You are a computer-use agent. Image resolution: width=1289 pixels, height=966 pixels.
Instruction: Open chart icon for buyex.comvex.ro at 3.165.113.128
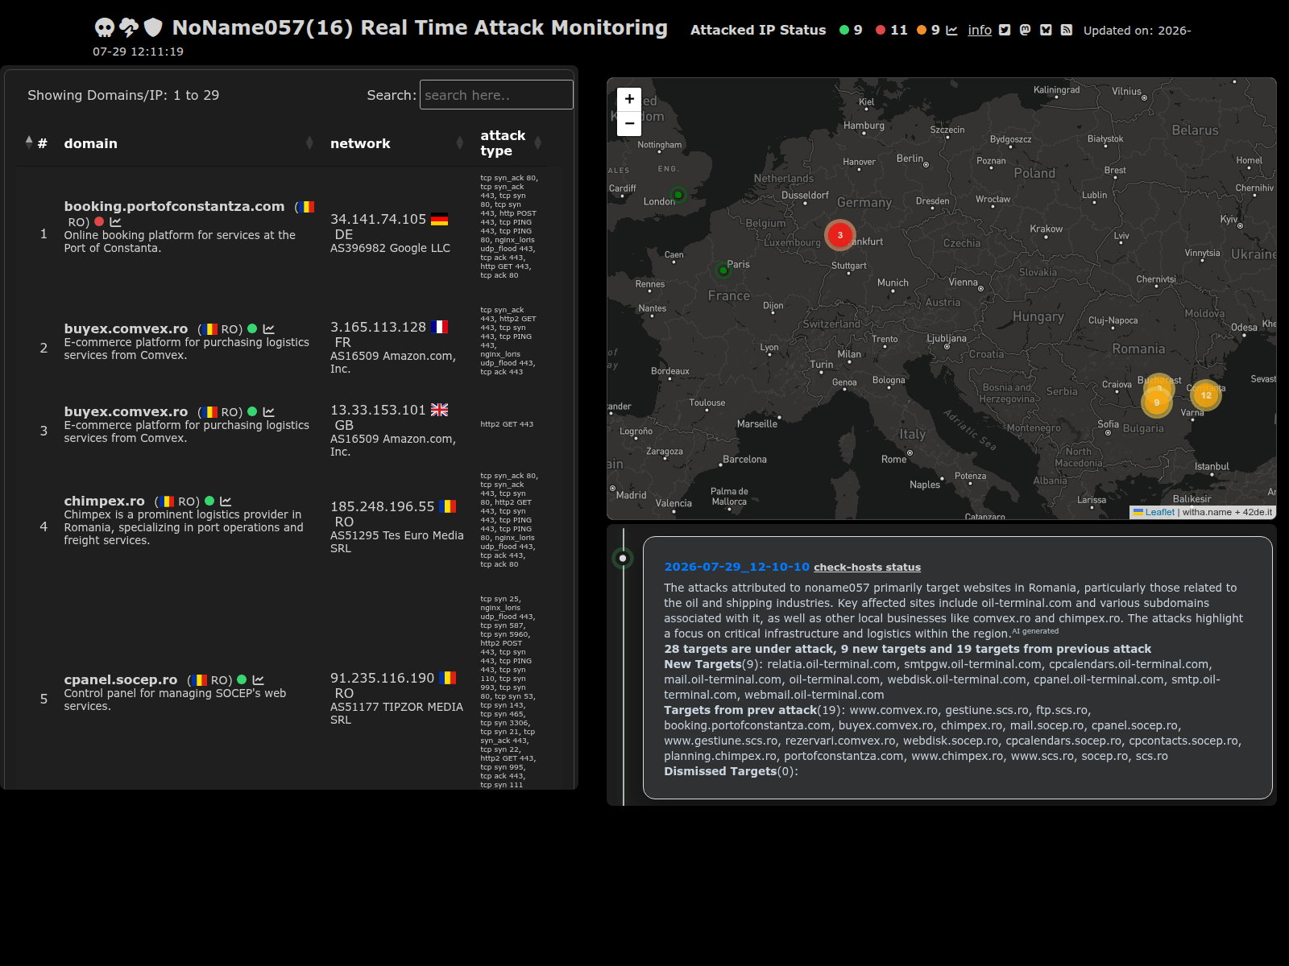click(268, 329)
